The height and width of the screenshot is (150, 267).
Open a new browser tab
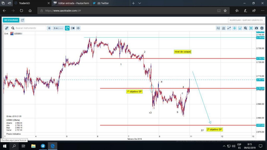[133, 3]
